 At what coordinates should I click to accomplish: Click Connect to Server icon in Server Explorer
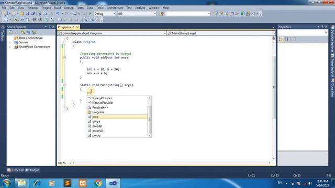28,32
